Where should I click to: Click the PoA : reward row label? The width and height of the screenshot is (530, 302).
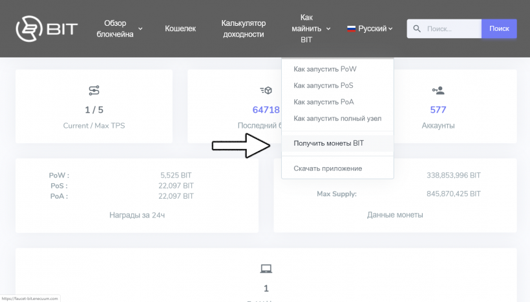(59, 196)
